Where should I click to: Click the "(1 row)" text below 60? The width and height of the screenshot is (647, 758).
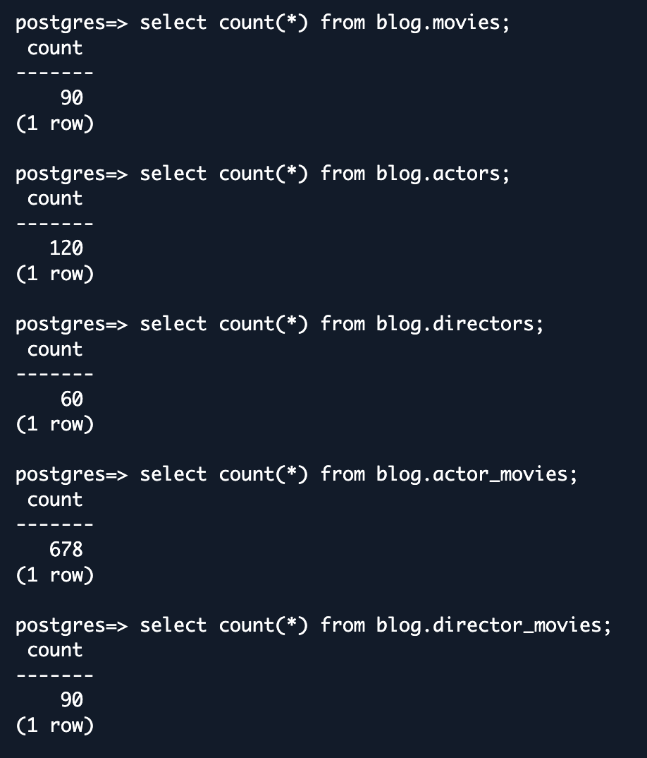pyautogui.click(x=55, y=424)
